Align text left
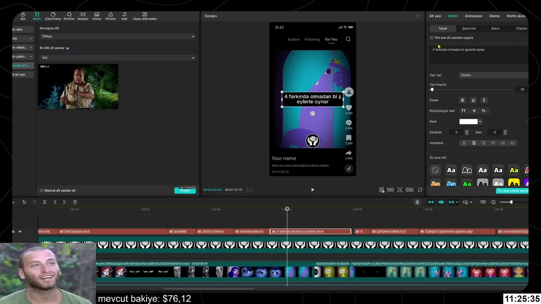Image resolution: width=541 pixels, height=304 pixels. click(x=464, y=143)
